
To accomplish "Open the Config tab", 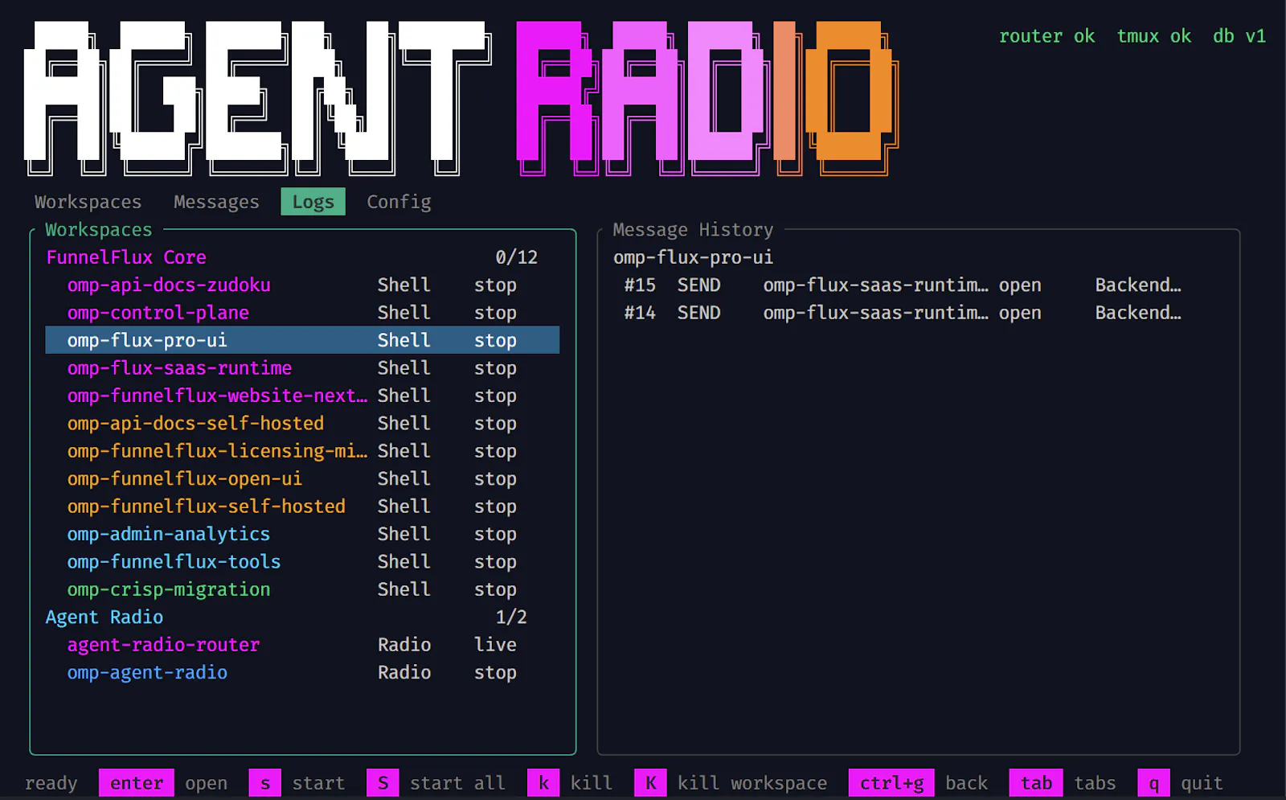I will coord(399,202).
